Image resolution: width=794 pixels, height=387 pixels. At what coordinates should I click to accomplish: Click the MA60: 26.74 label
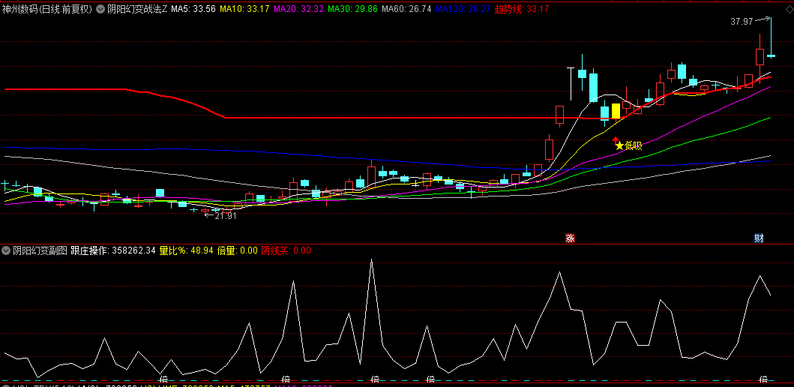click(406, 8)
